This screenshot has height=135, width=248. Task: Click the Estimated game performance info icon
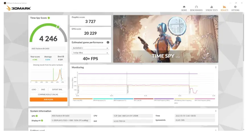(108, 42)
